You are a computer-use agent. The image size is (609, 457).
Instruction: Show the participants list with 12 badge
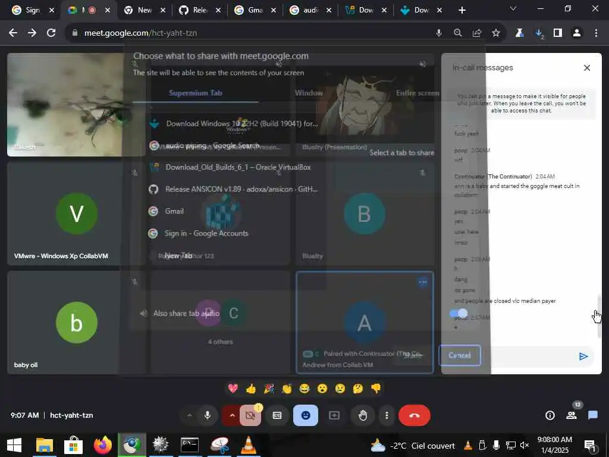(x=572, y=415)
